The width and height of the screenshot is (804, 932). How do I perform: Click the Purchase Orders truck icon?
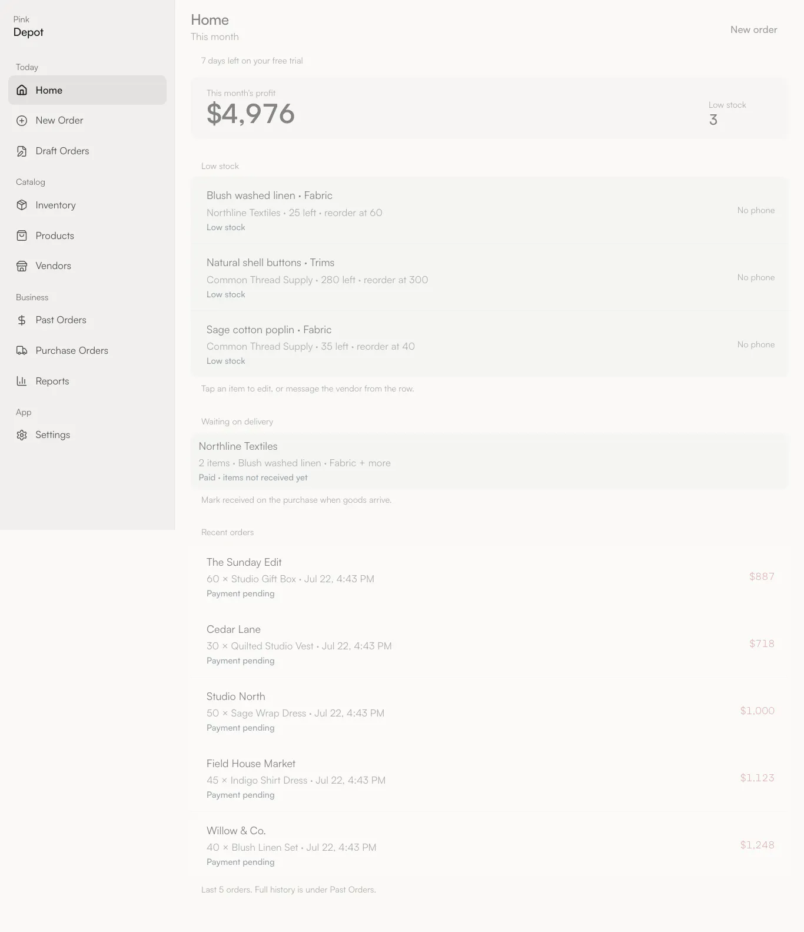point(22,351)
